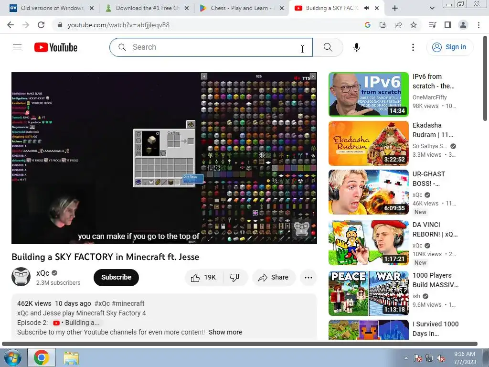The image size is (489, 367).
Task: Open the xQc channel avatar
Action: [x=21, y=277]
